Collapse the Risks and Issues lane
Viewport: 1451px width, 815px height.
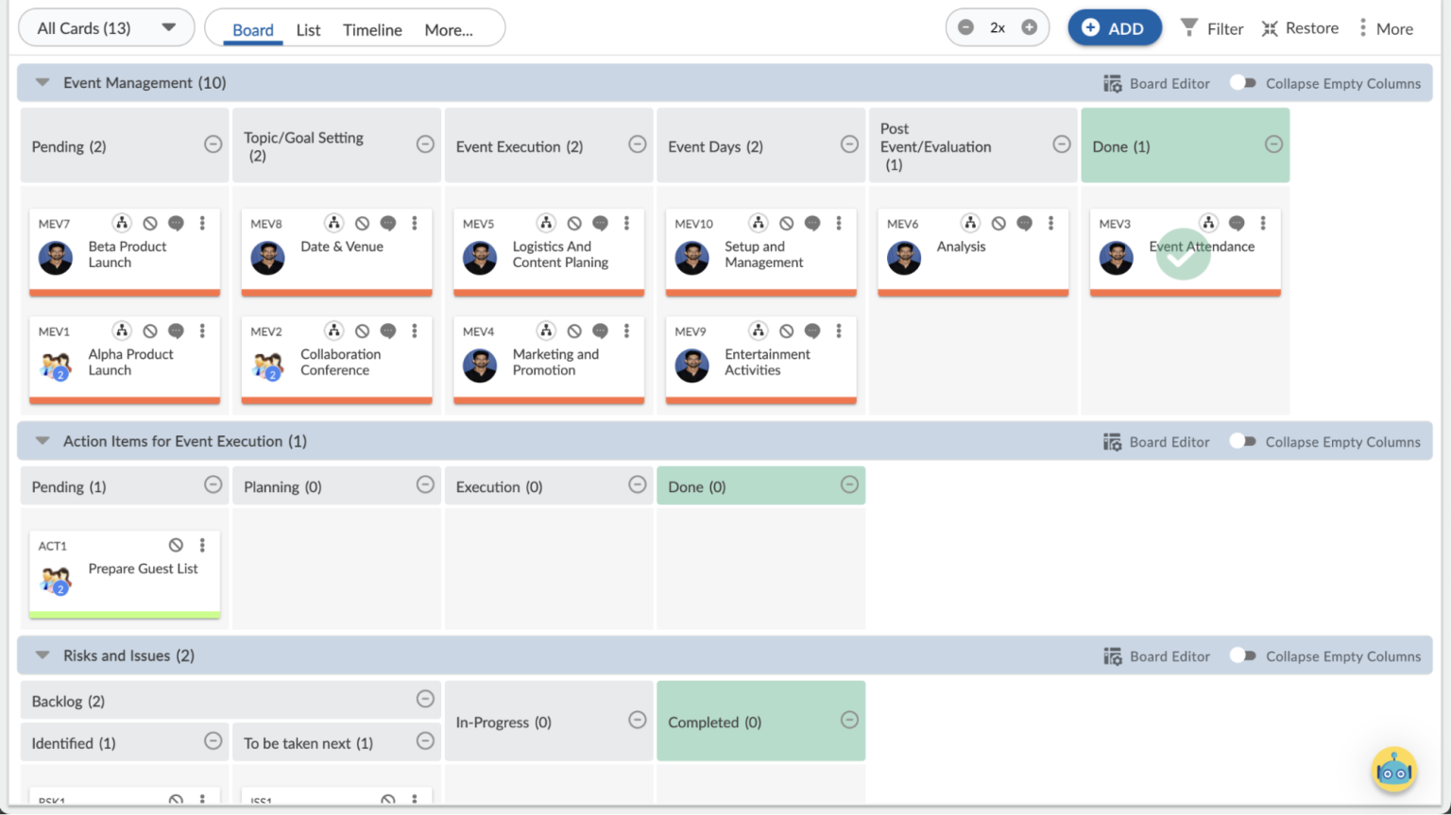pyautogui.click(x=43, y=655)
